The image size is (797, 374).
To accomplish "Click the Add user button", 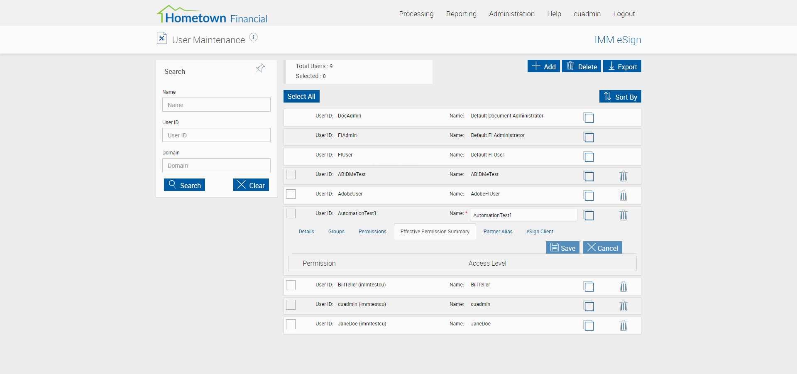I will coord(544,66).
